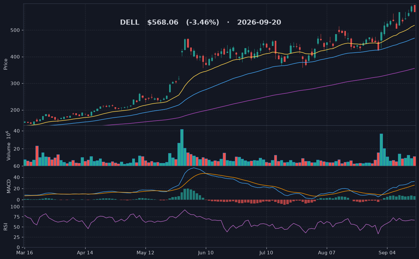Click the 2026-09-20 date in title

point(259,22)
